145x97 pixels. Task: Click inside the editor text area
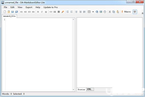(x=39, y=55)
